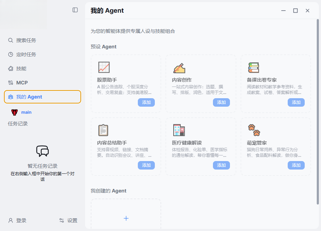The image size is (321, 231).
Task: Open 设置 at the sidebar bottom
Action: point(68,220)
